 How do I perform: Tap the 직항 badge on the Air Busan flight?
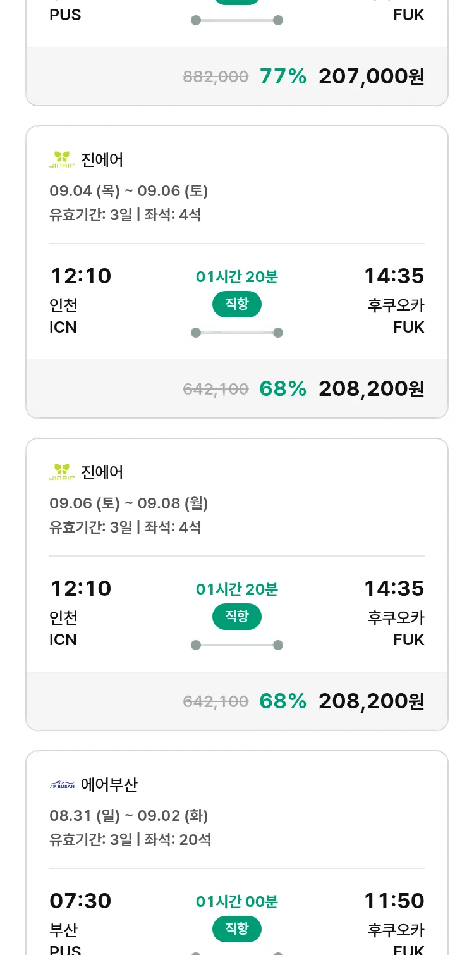(237, 929)
